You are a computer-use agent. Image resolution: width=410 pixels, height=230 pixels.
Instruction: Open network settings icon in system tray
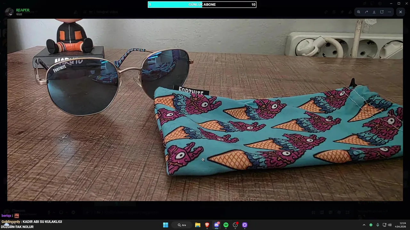point(384,225)
